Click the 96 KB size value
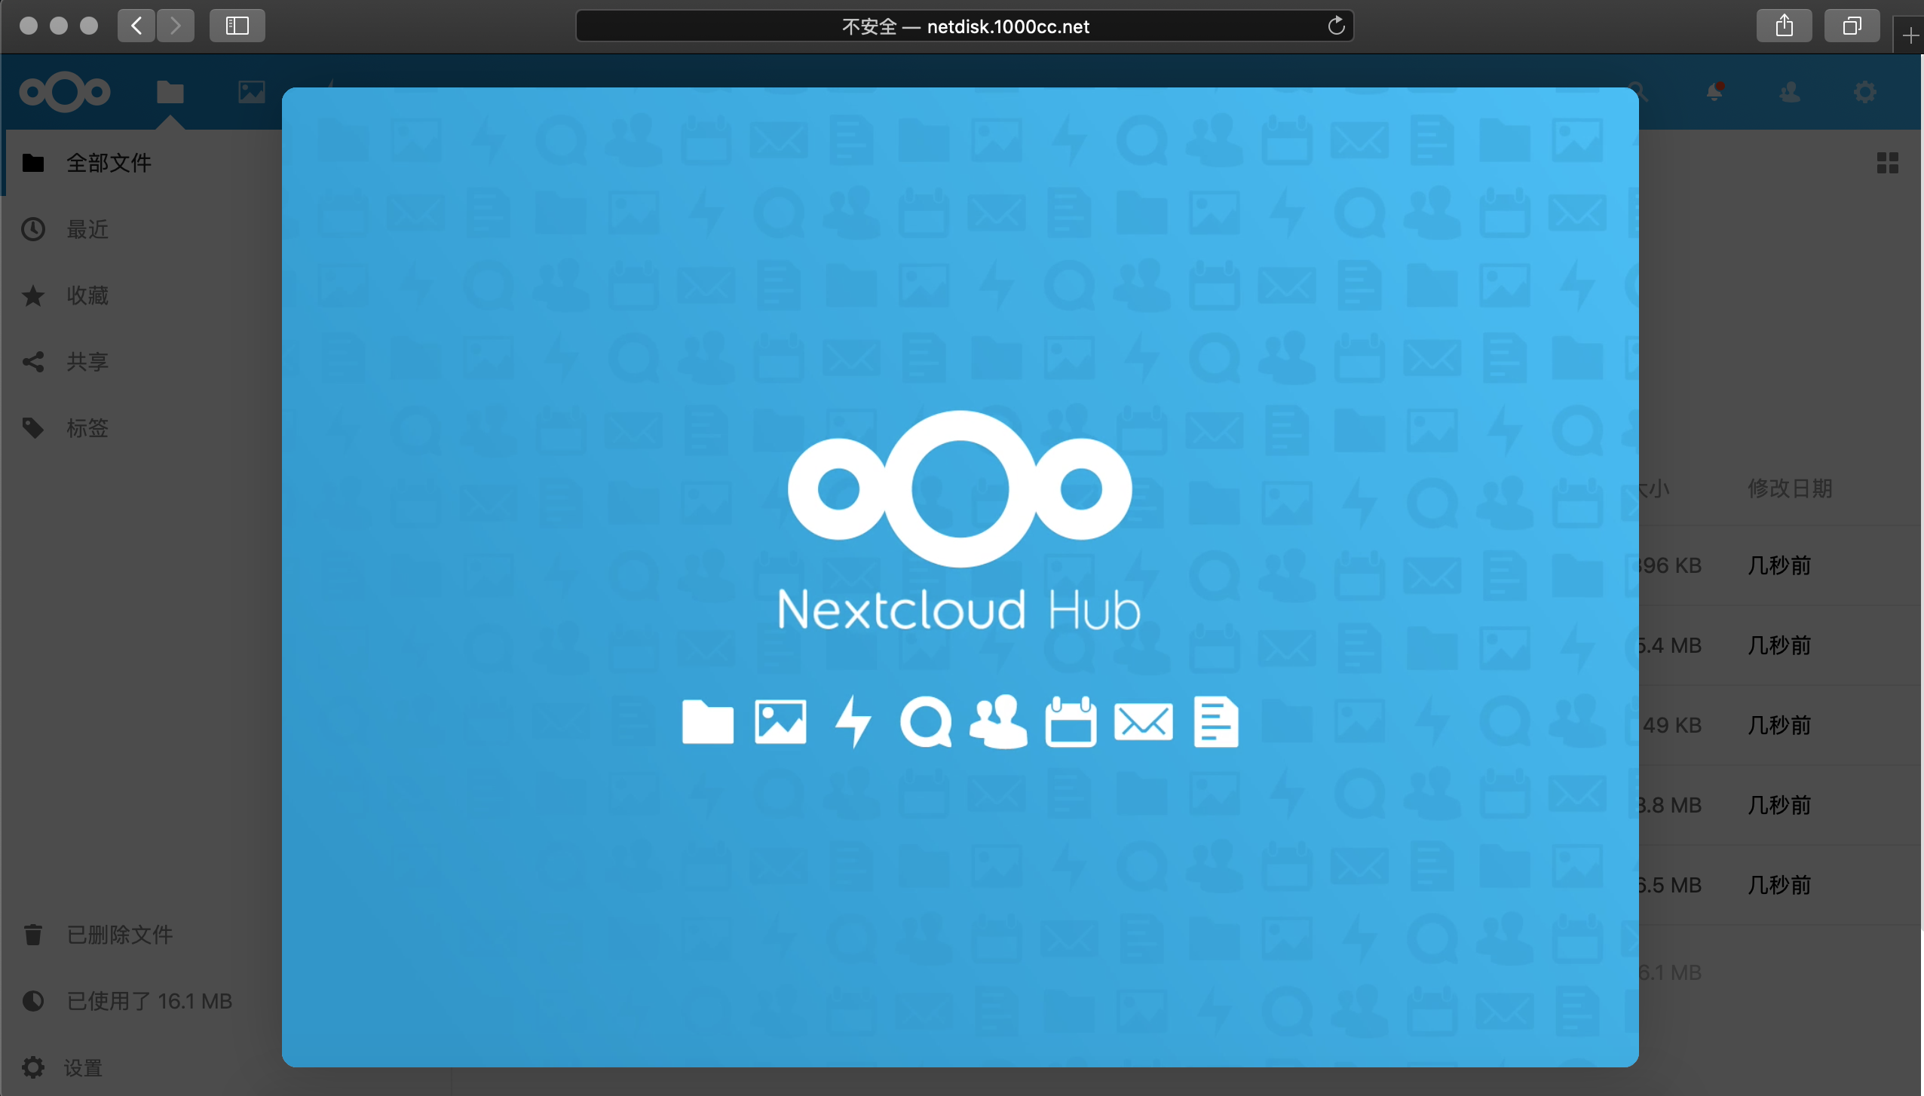Viewport: 1924px width, 1096px height. pos(1671,565)
